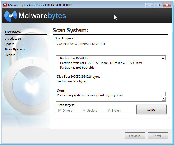Viewport: 174px width, 145px height.
Task: Click the current file path C:\WINDOWS\Fonts\STENCIL.TTF
Action: coord(81,44)
